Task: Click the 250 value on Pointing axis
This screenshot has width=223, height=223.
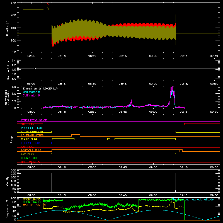Action: 13,3
